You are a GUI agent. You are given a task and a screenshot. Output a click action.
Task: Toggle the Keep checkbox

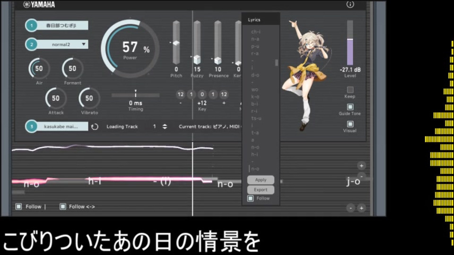[x=350, y=90]
